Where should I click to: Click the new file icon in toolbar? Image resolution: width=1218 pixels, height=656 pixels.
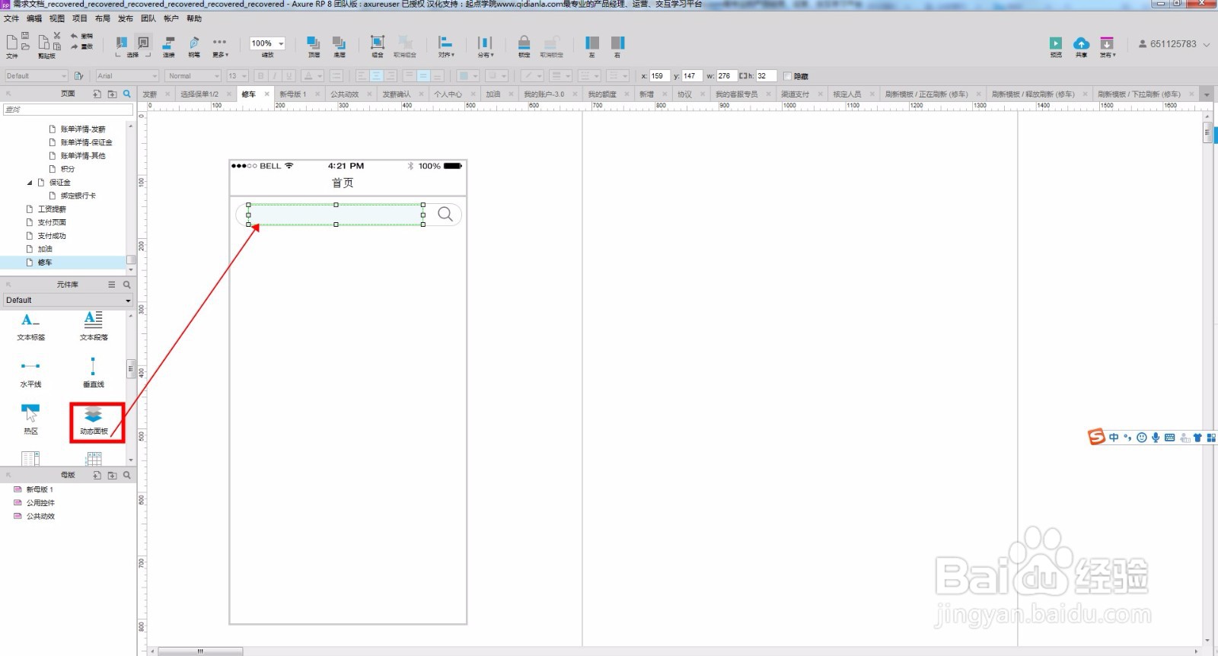11,43
